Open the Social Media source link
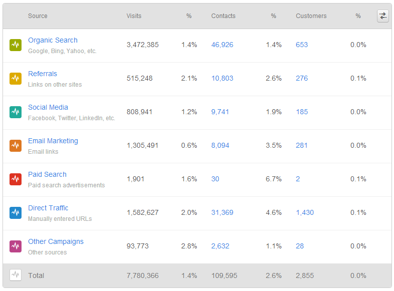The width and height of the screenshot is (394, 291). tap(48, 107)
